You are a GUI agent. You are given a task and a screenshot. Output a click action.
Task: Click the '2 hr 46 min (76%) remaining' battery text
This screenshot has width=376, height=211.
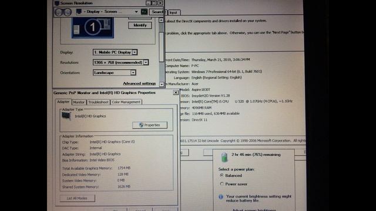[x=256, y=155]
